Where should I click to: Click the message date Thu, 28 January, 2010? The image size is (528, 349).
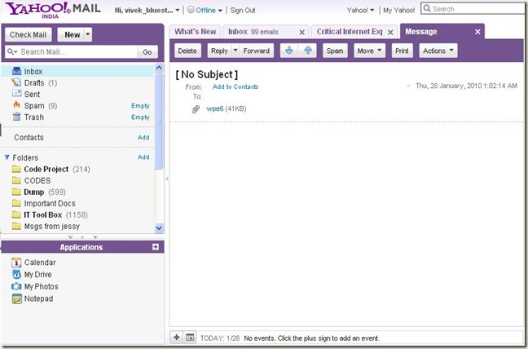(x=466, y=86)
